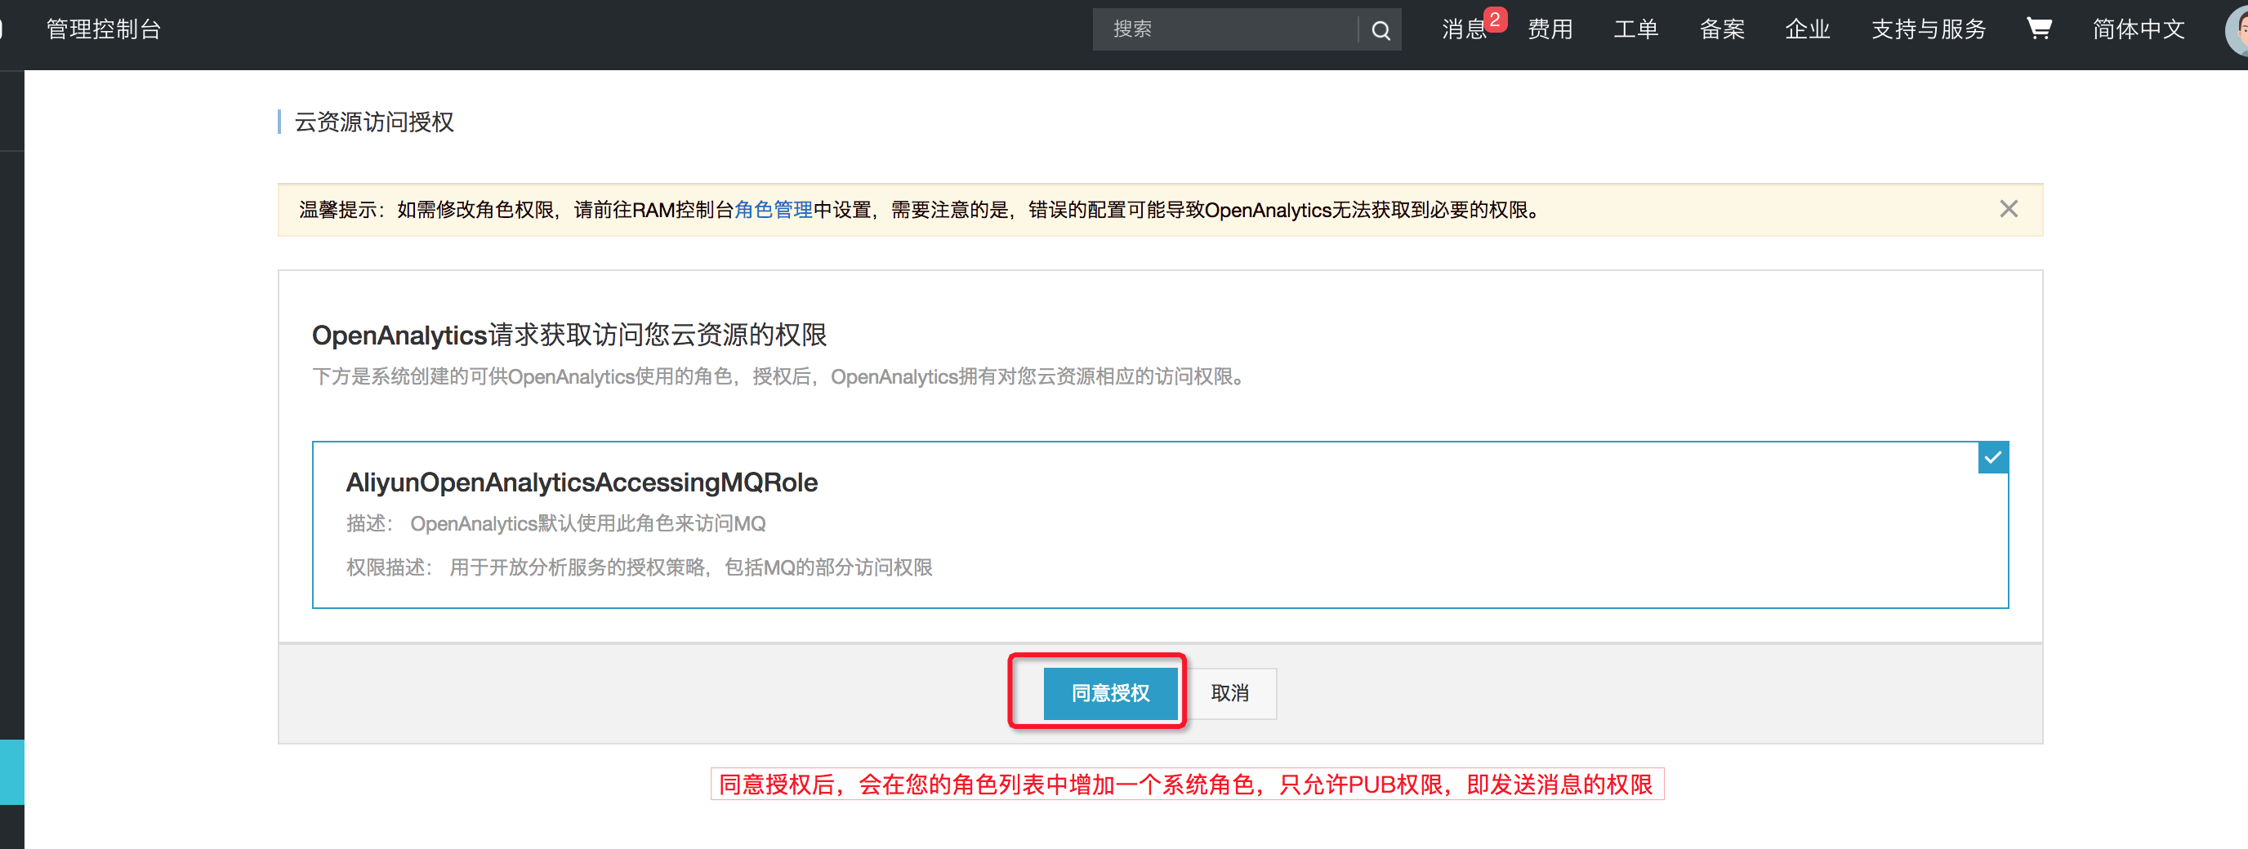Click the cyan highlighted sidebar item

click(x=12, y=772)
